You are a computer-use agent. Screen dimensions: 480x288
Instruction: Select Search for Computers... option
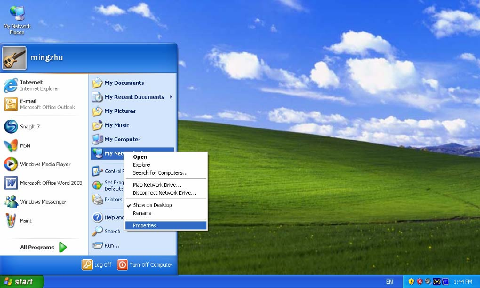coord(160,173)
